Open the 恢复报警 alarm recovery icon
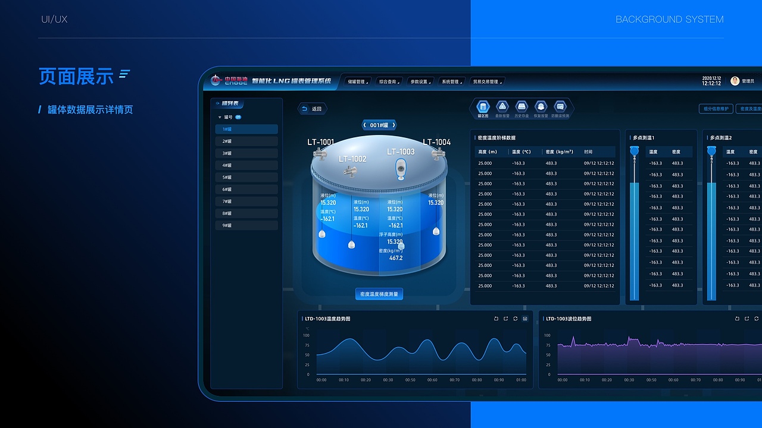762x428 pixels. pos(541,107)
